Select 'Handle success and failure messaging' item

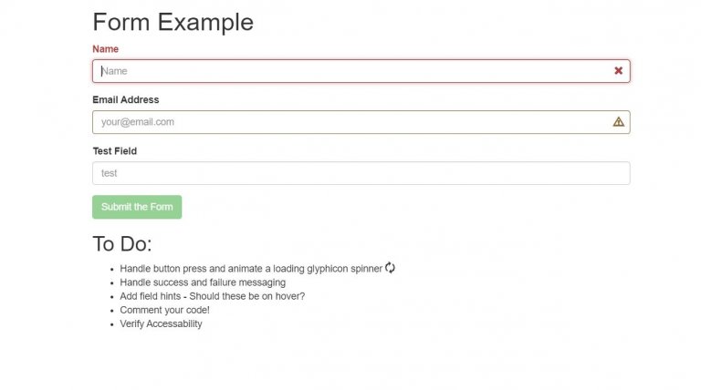tap(203, 282)
